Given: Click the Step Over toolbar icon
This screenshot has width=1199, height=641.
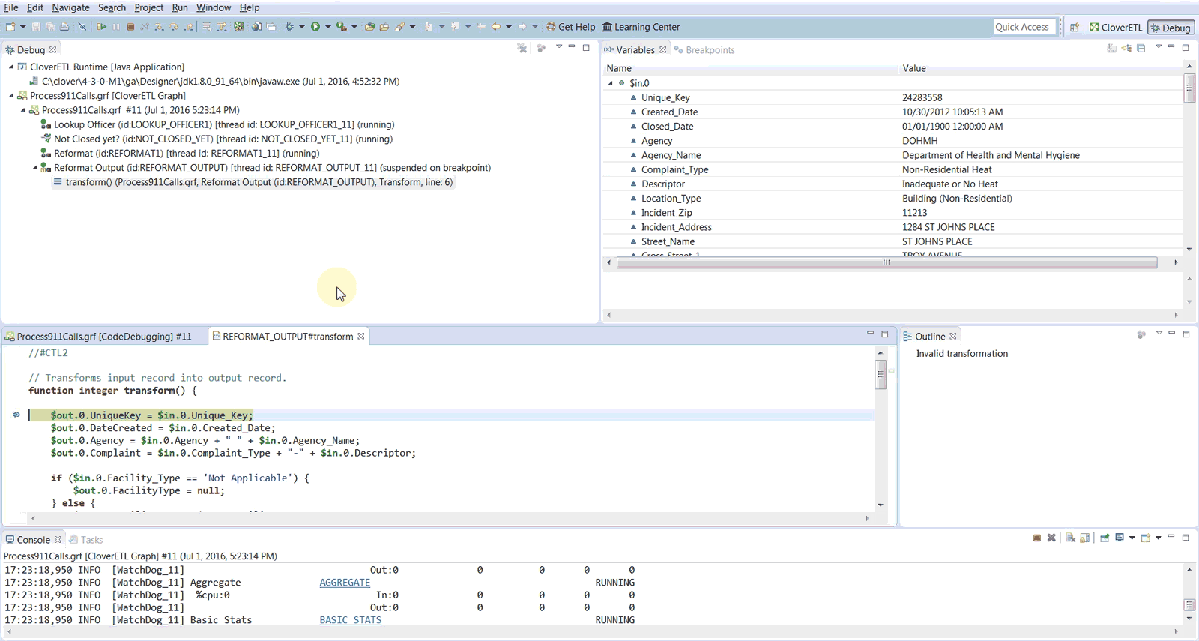Looking at the screenshot, I should pyautogui.click(x=173, y=27).
